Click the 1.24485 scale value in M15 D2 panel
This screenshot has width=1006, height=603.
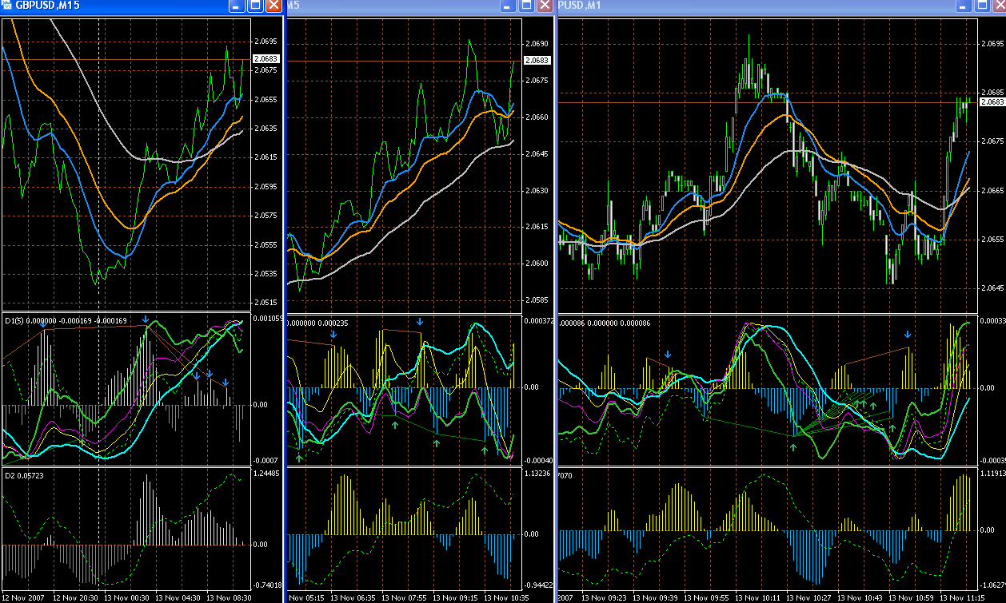tap(266, 473)
